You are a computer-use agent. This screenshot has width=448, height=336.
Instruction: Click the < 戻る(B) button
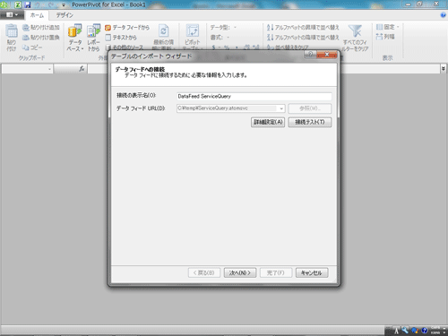pos(204,272)
